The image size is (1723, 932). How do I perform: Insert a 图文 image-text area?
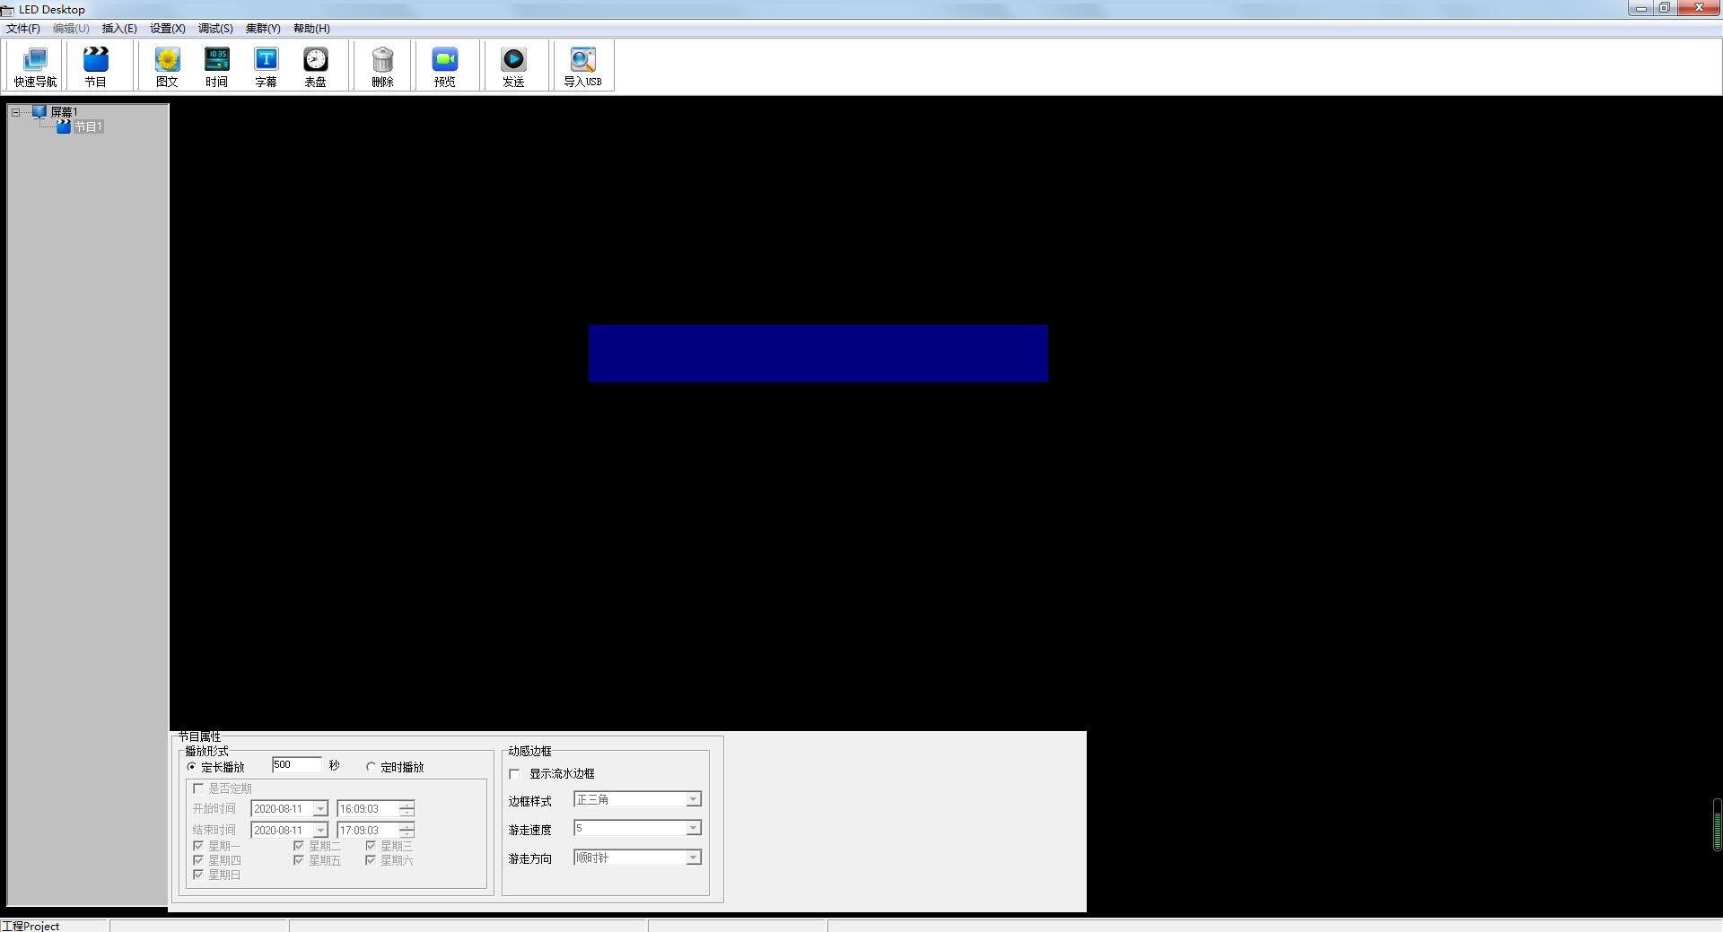click(x=167, y=66)
